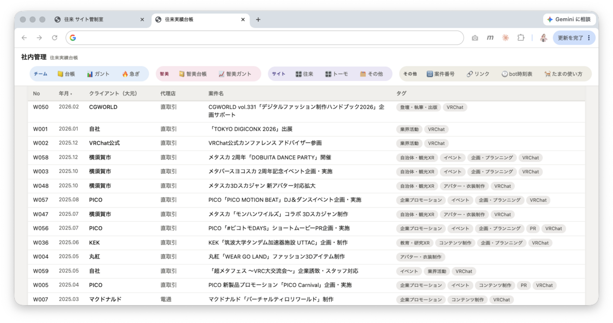Open the extensions puzzle piece menu
Viewport: 613px width, 323px height.
[521, 38]
